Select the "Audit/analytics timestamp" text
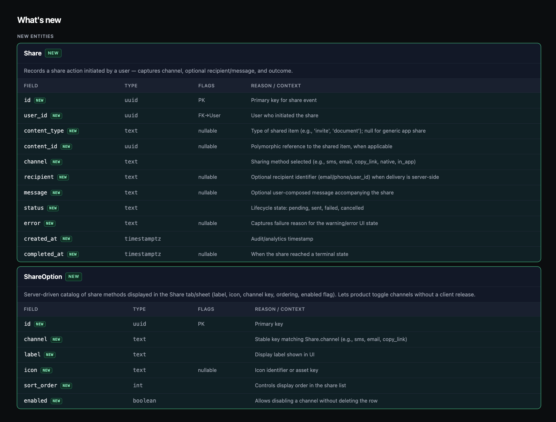This screenshot has width=556, height=422. coord(282,239)
